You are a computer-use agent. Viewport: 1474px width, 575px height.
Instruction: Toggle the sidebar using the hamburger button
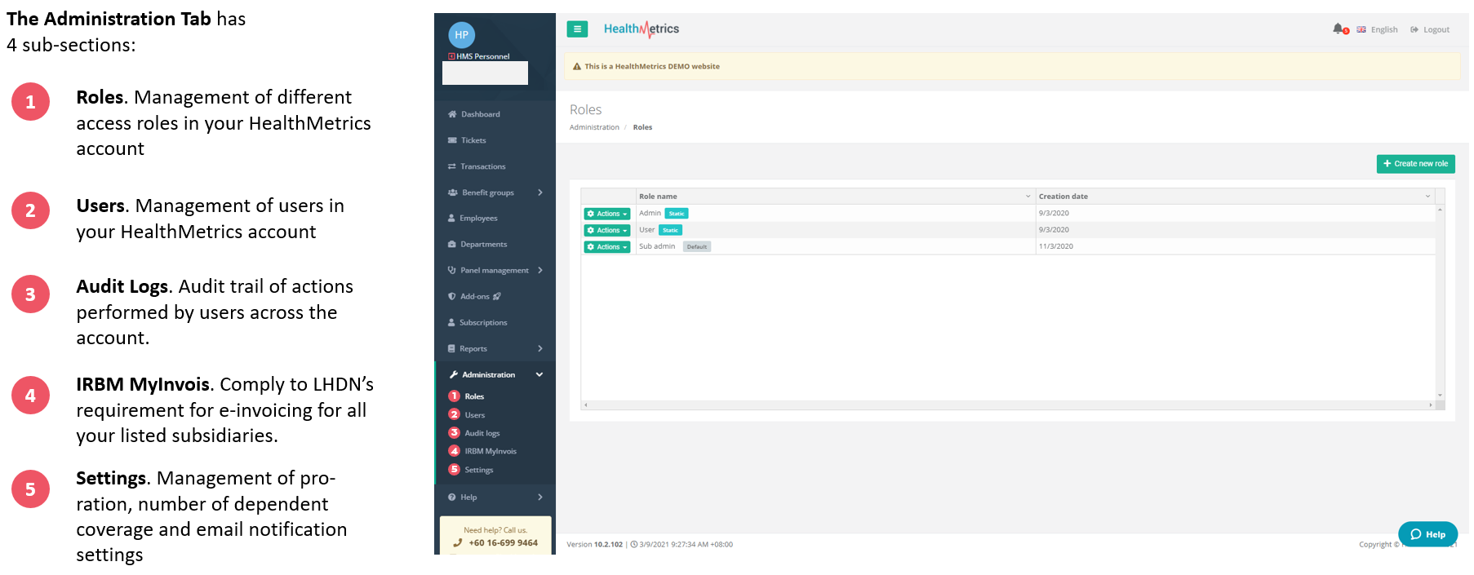(577, 29)
